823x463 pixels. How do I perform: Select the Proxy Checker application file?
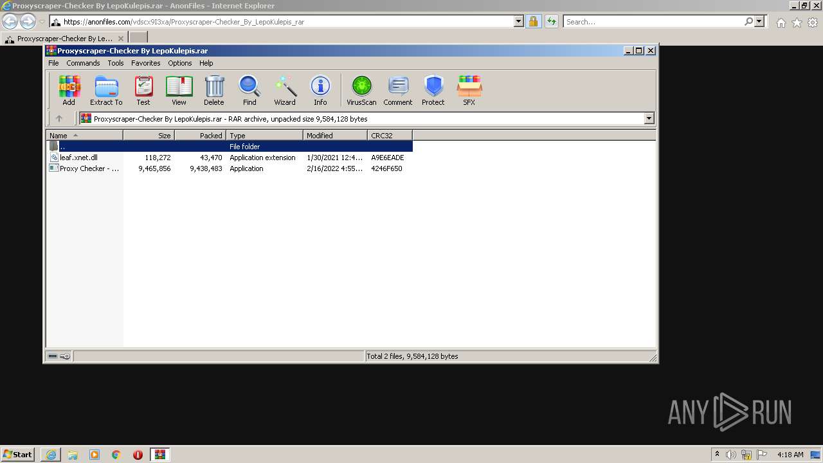tap(230, 168)
